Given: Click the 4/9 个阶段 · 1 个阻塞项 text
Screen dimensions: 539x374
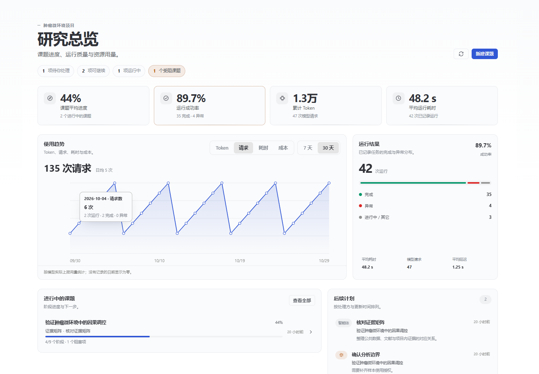Looking at the screenshot, I should (x=66, y=342).
